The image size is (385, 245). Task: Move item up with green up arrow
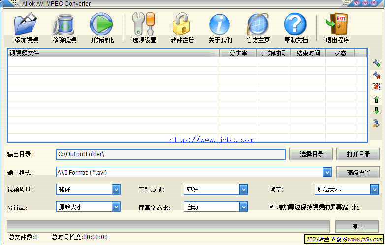tap(376, 99)
